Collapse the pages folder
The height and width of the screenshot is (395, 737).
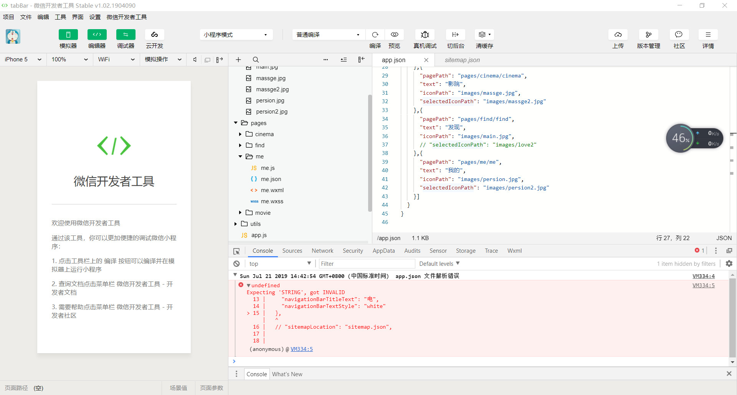pyautogui.click(x=236, y=123)
